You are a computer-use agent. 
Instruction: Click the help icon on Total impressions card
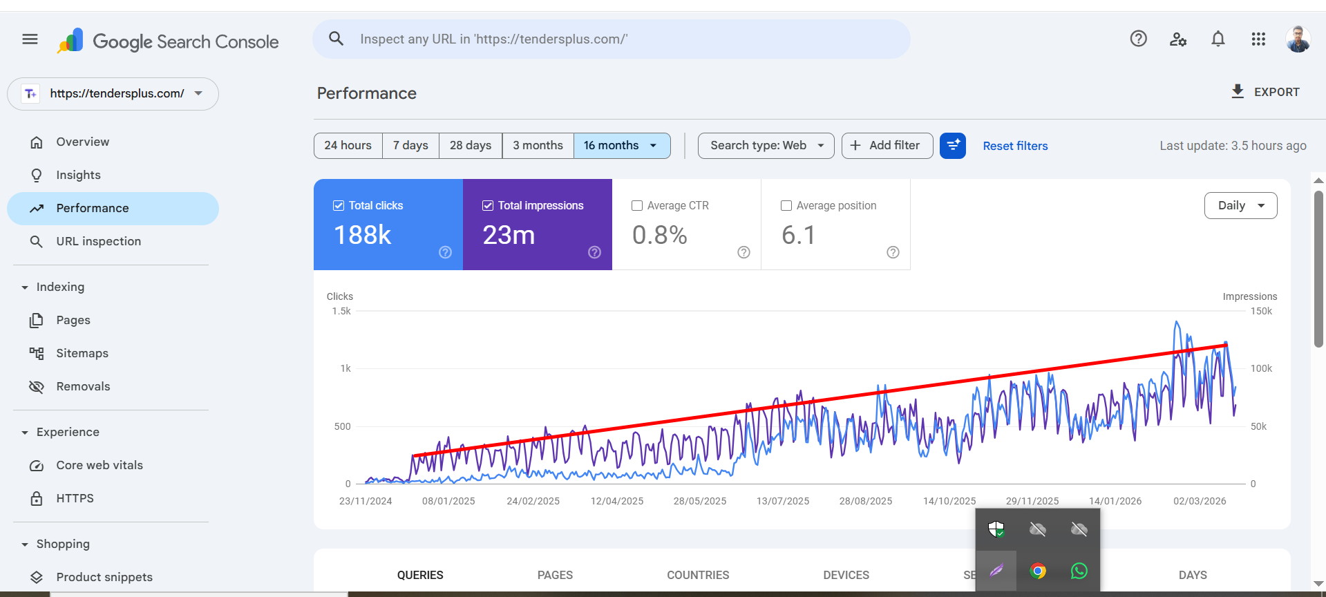pyautogui.click(x=594, y=252)
